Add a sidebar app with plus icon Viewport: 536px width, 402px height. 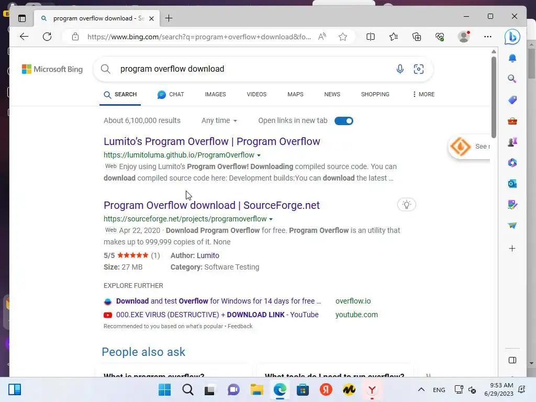click(512, 249)
